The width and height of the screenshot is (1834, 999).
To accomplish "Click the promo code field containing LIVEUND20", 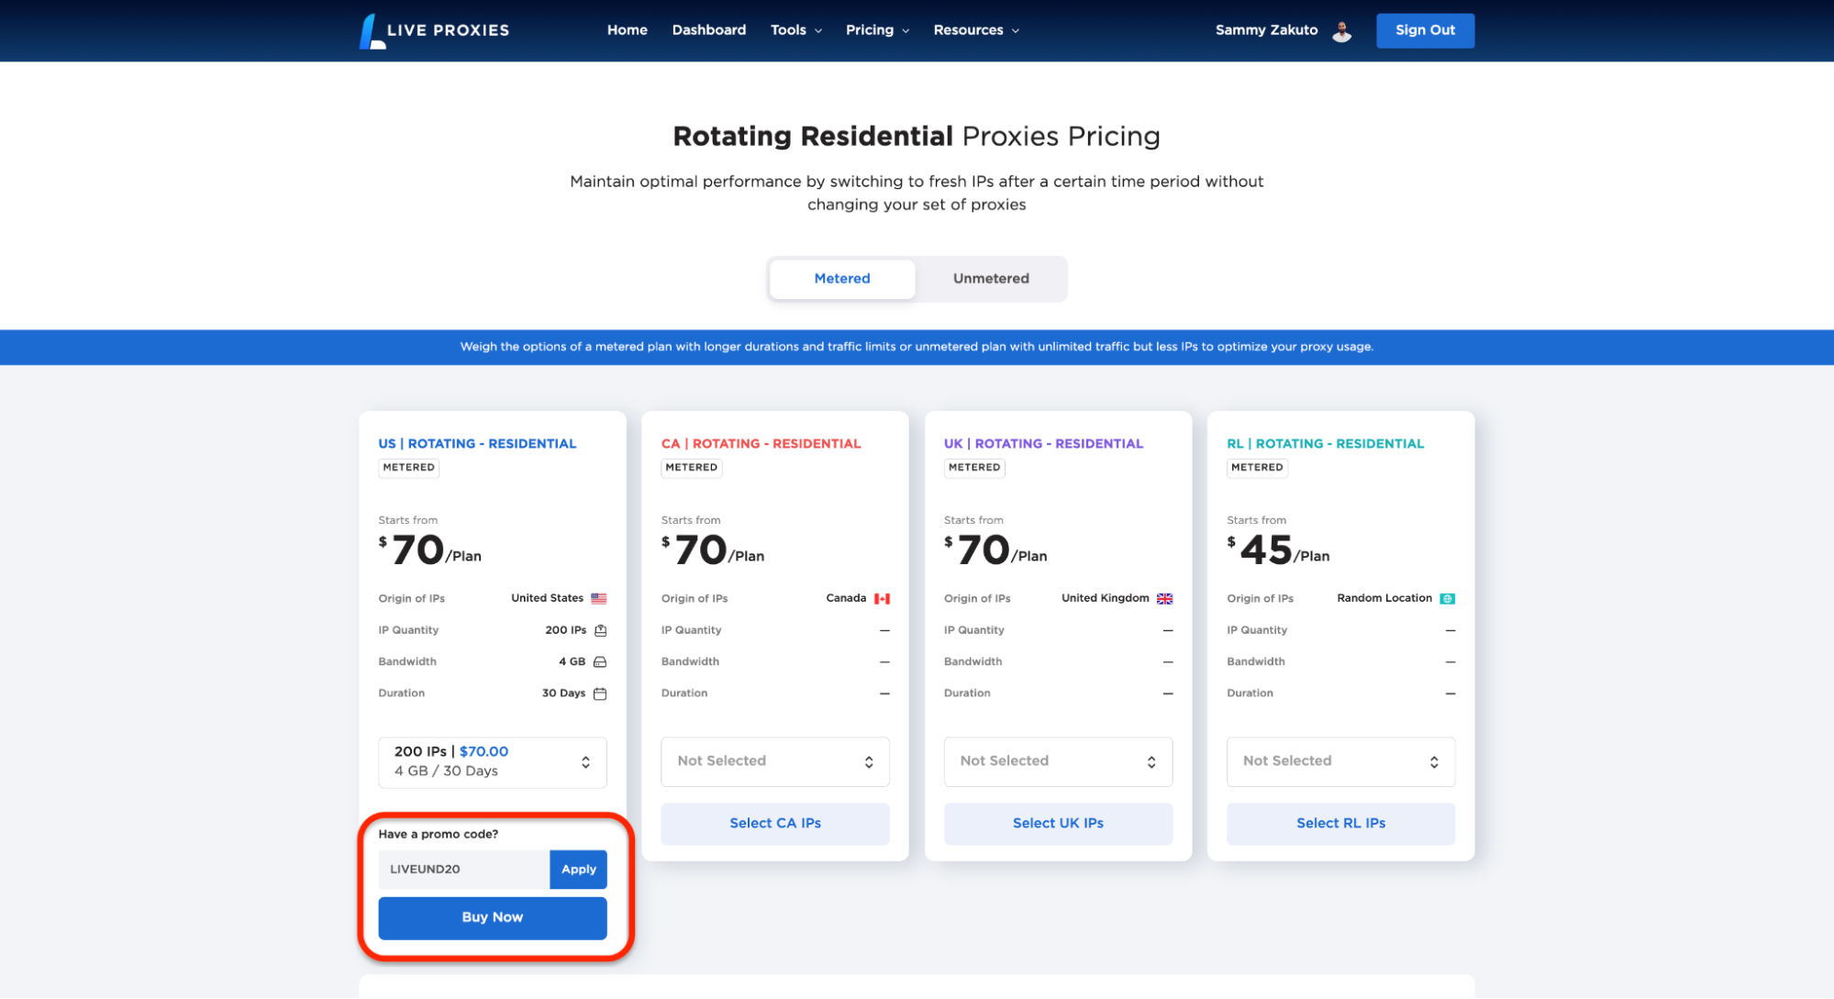I will tap(463, 869).
